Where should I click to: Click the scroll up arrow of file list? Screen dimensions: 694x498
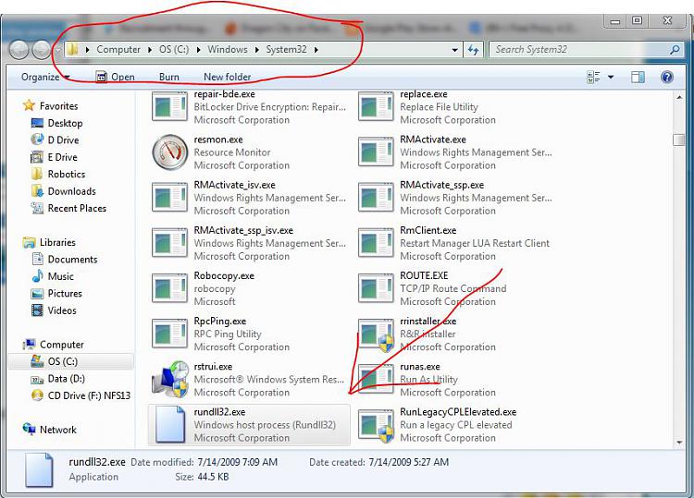(679, 97)
